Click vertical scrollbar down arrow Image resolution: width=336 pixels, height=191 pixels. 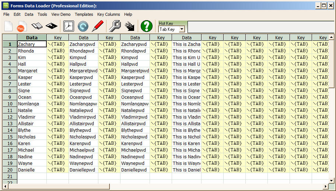coord(331,180)
